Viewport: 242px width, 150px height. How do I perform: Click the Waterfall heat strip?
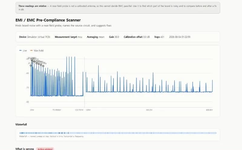(x=118, y=133)
